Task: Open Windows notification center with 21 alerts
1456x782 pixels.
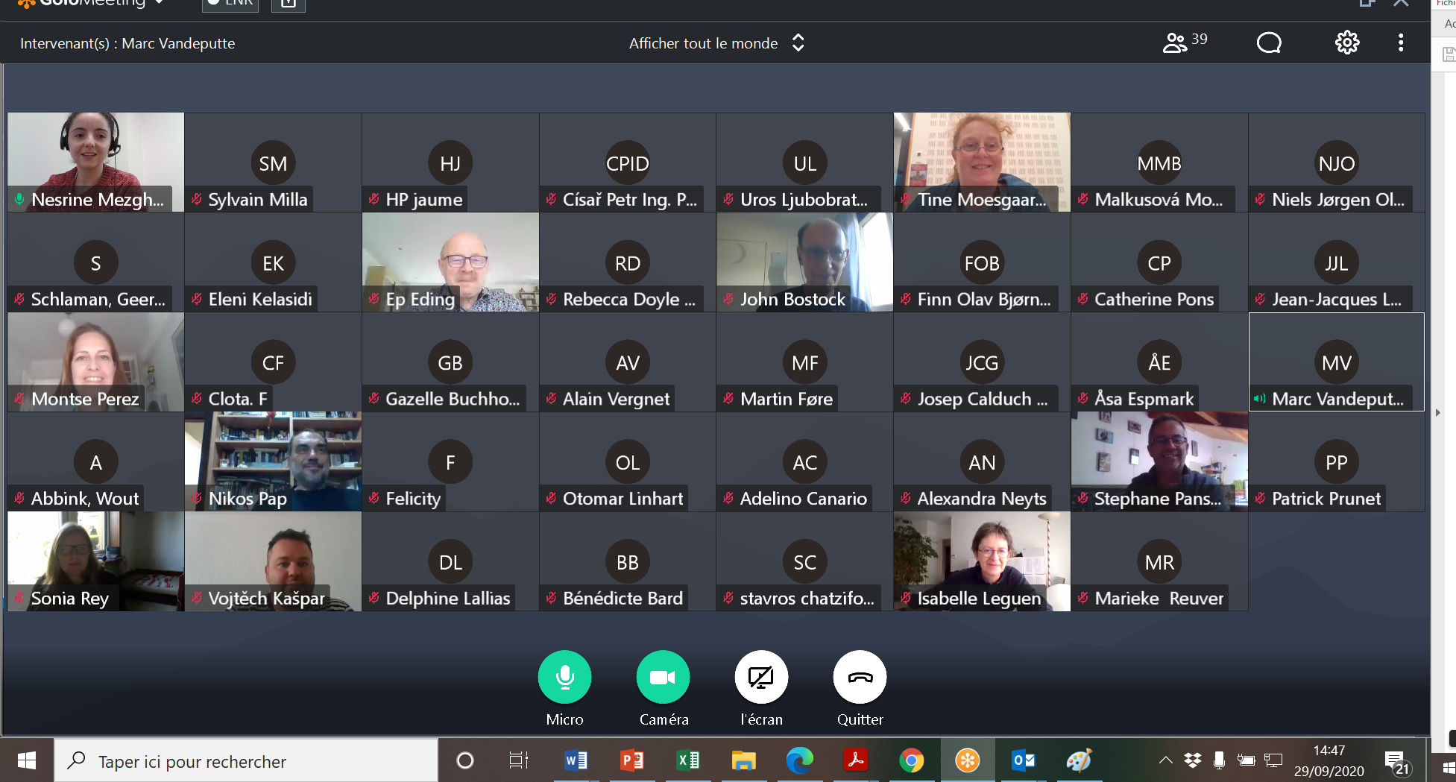Action: tap(1396, 762)
